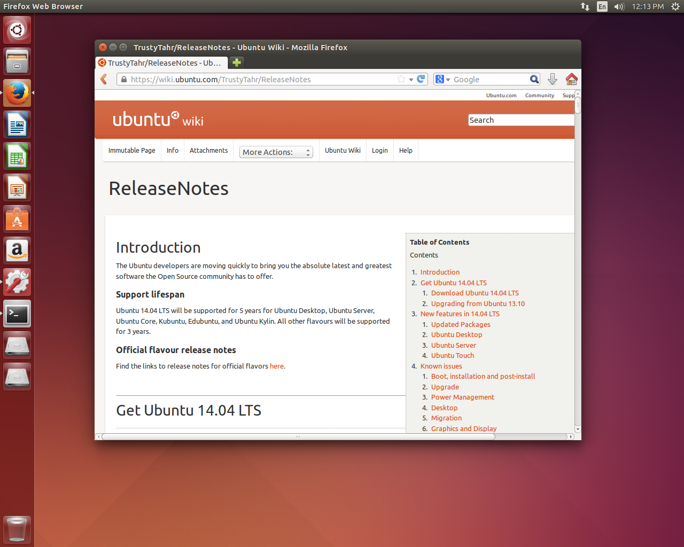Open the Help wiki menu item
This screenshot has width=684, height=547.
pos(406,151)
